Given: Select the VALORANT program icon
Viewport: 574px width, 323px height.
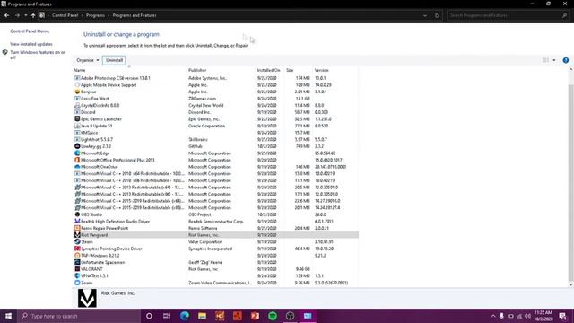Looking at the screenshot, I should 77,269.
